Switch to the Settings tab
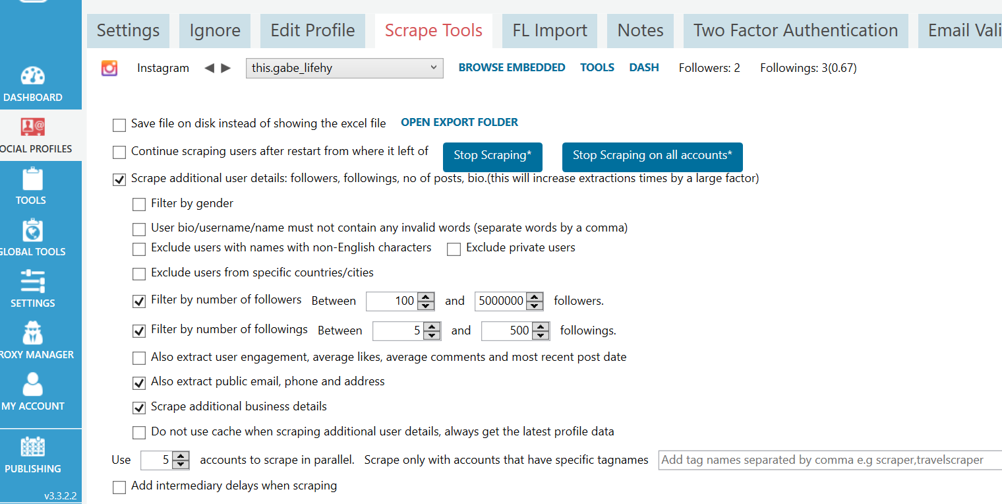Screen dimensions: 1002x504 click(128, 31)
